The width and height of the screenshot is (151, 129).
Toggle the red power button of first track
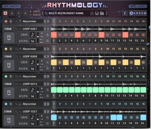6,21
